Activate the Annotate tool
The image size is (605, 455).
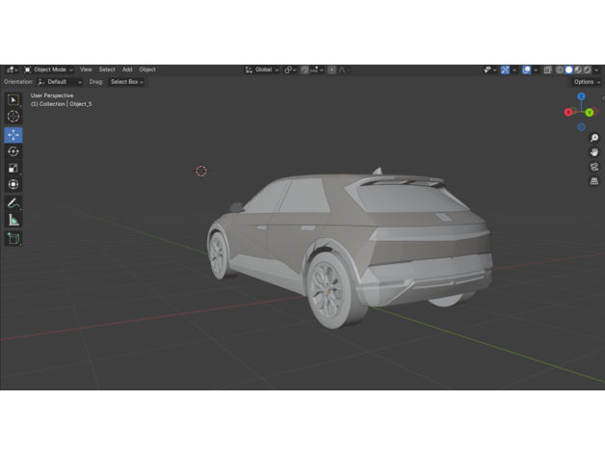pos(13,203)
